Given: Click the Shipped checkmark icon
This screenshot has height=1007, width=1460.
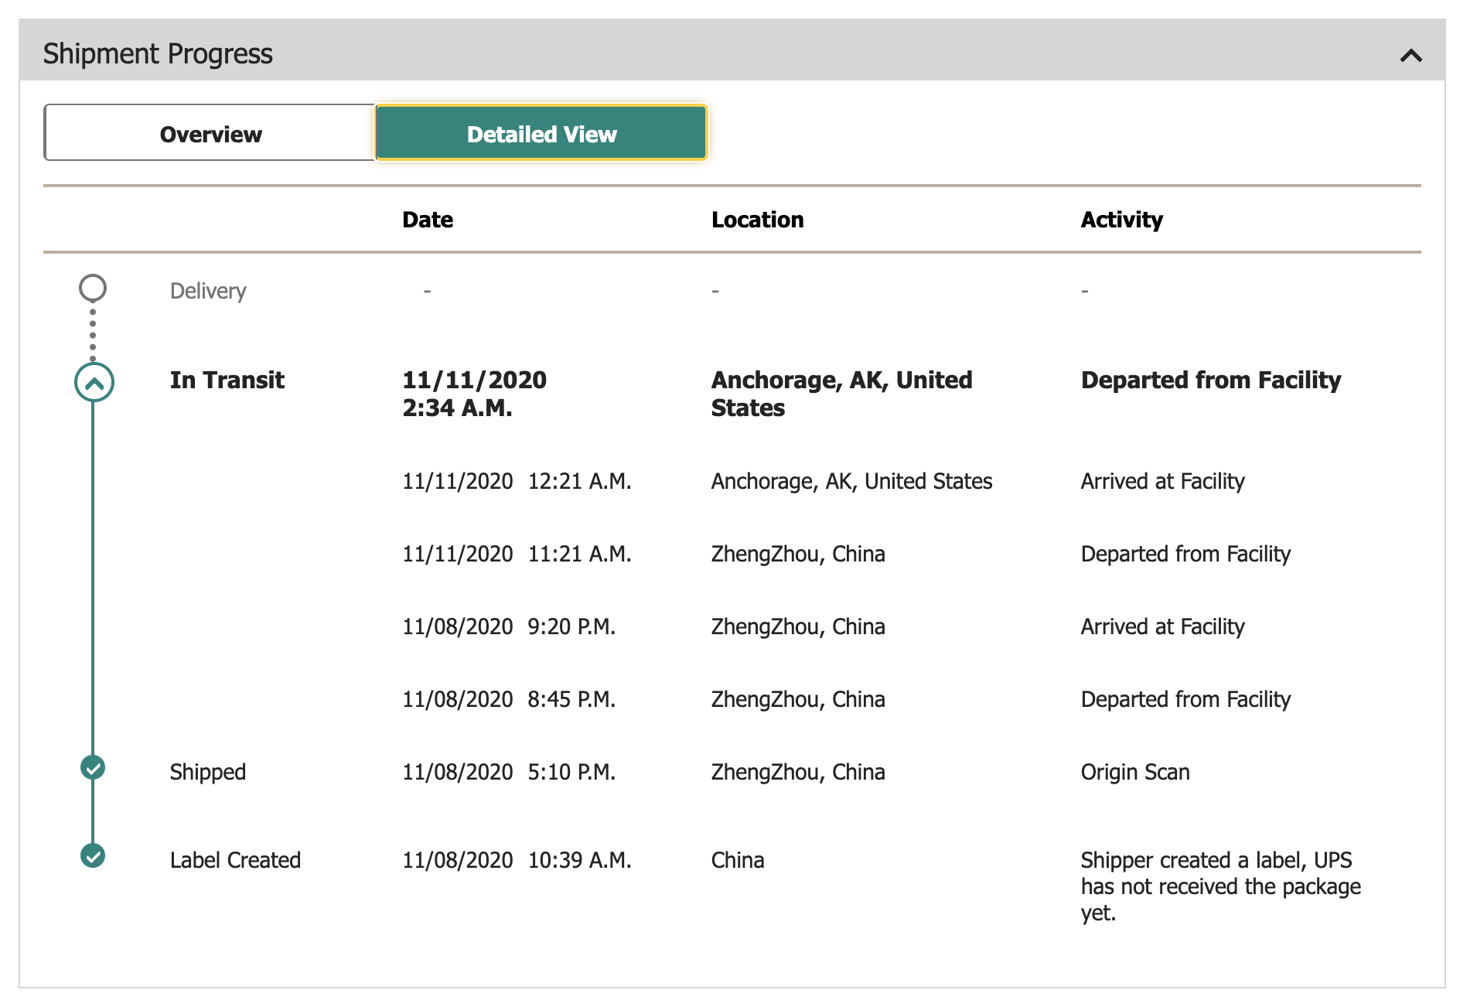Looking at the screenshot, I should coord(93,768).
